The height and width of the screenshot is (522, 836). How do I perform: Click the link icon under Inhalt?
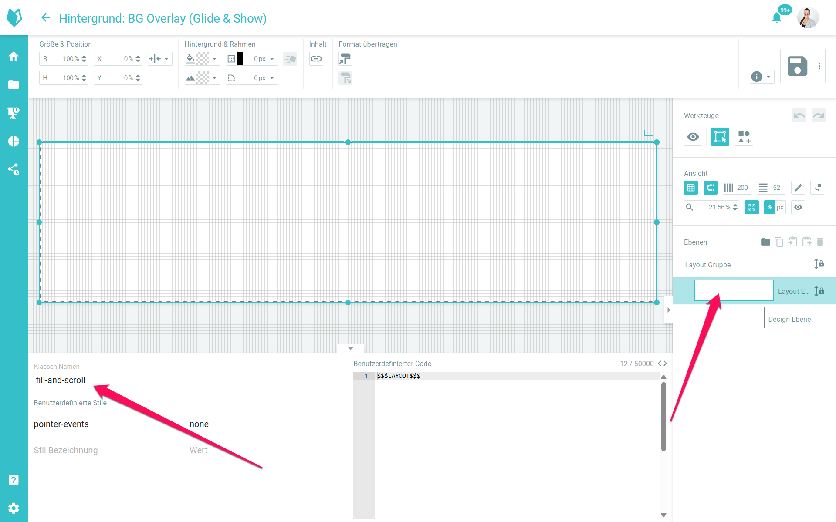pos(316,59)
